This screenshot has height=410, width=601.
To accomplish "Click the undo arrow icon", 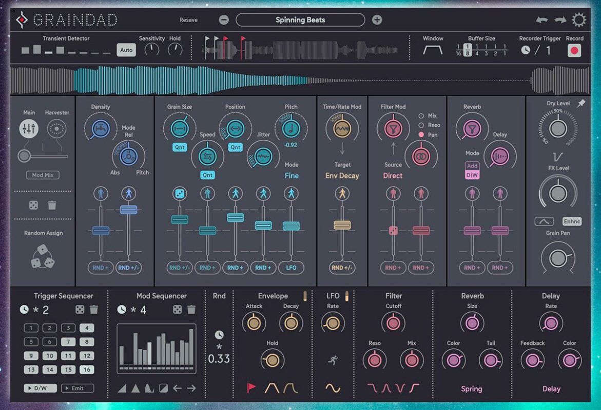I will pos(541,20).
